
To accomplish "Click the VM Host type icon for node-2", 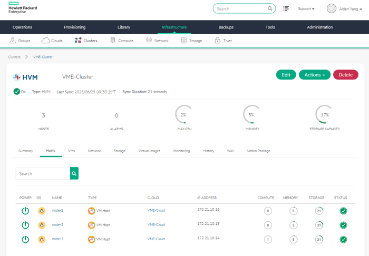I will click(x=91, y=225).
